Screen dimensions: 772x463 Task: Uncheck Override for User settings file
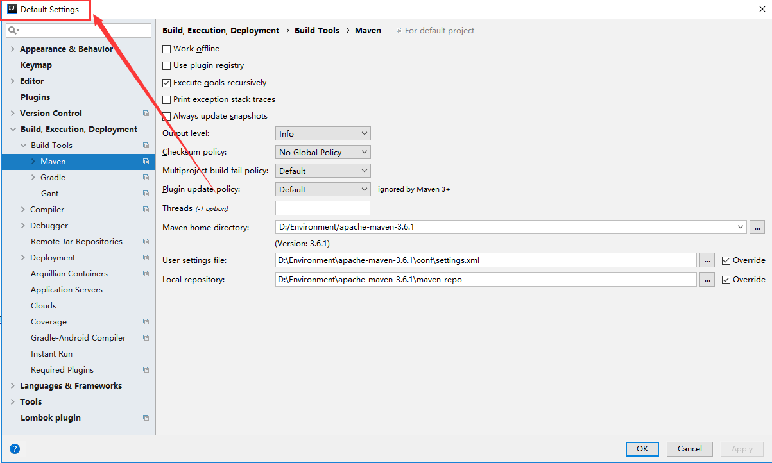[726, 260]
